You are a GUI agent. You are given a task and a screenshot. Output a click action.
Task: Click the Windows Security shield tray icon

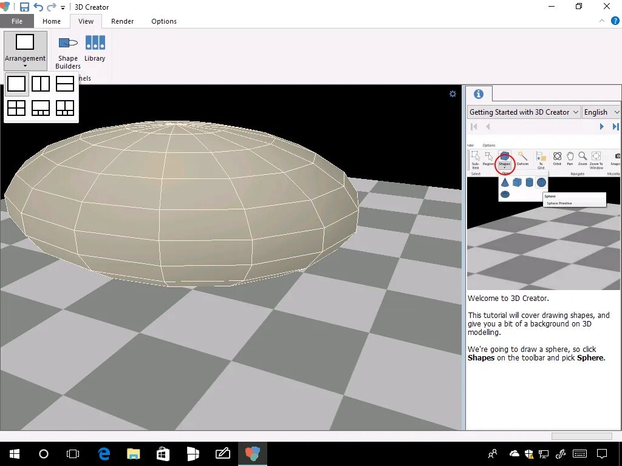(x=529, y=454)
